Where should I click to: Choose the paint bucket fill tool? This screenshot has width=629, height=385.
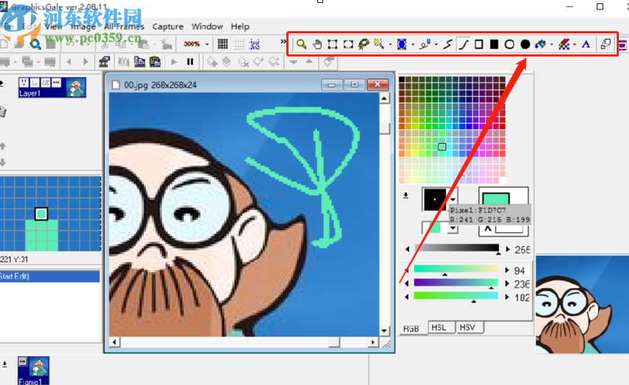point(541,44)
